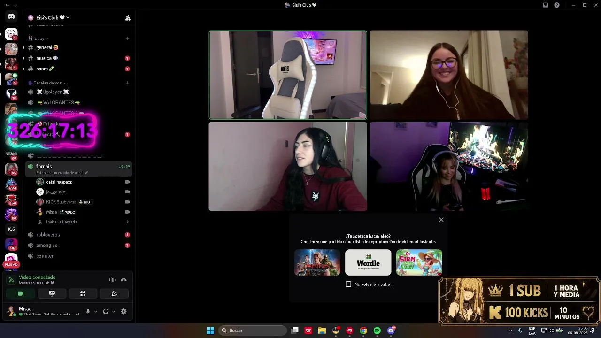The image size is (601, 338).
Task: Click the camera icon next to Missa MODC
Action: (x=127, y=212)
